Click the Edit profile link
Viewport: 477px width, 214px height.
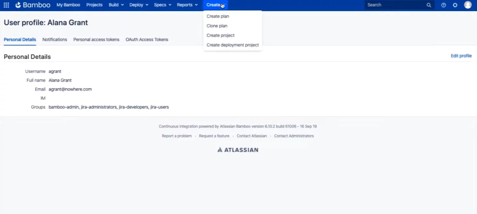[461, 56]
